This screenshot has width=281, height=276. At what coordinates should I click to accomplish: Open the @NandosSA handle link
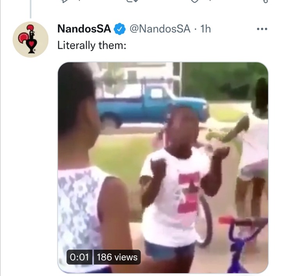[160, 29]
